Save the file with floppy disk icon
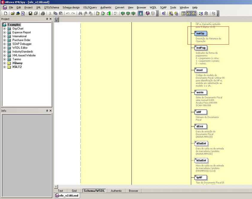This screenshot has height=199, width=252. 30,13
